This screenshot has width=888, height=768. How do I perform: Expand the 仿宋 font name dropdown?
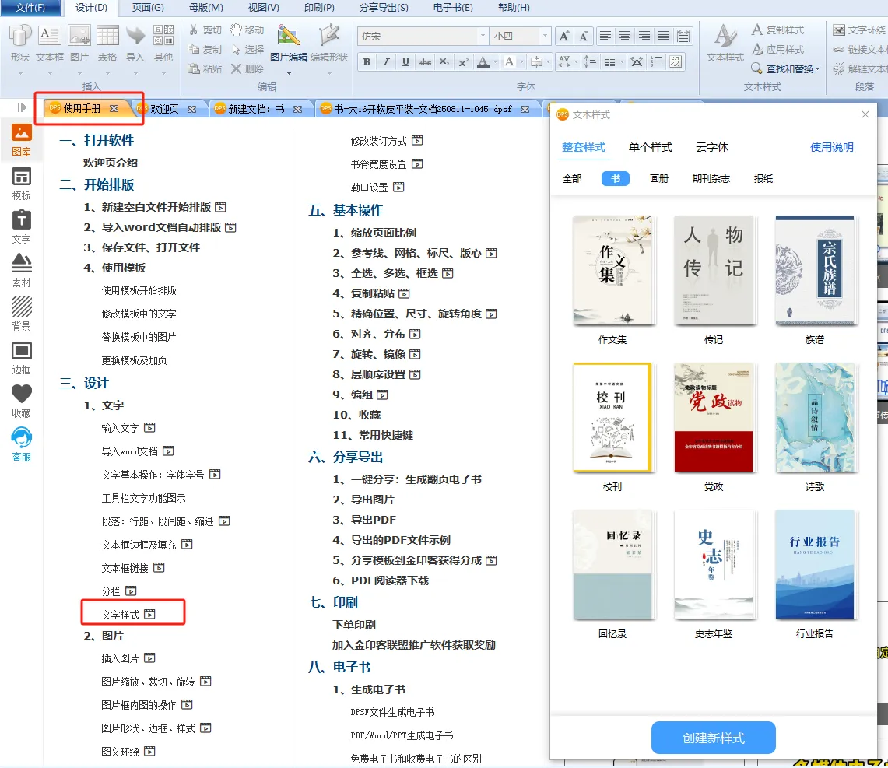coord(482,37)
